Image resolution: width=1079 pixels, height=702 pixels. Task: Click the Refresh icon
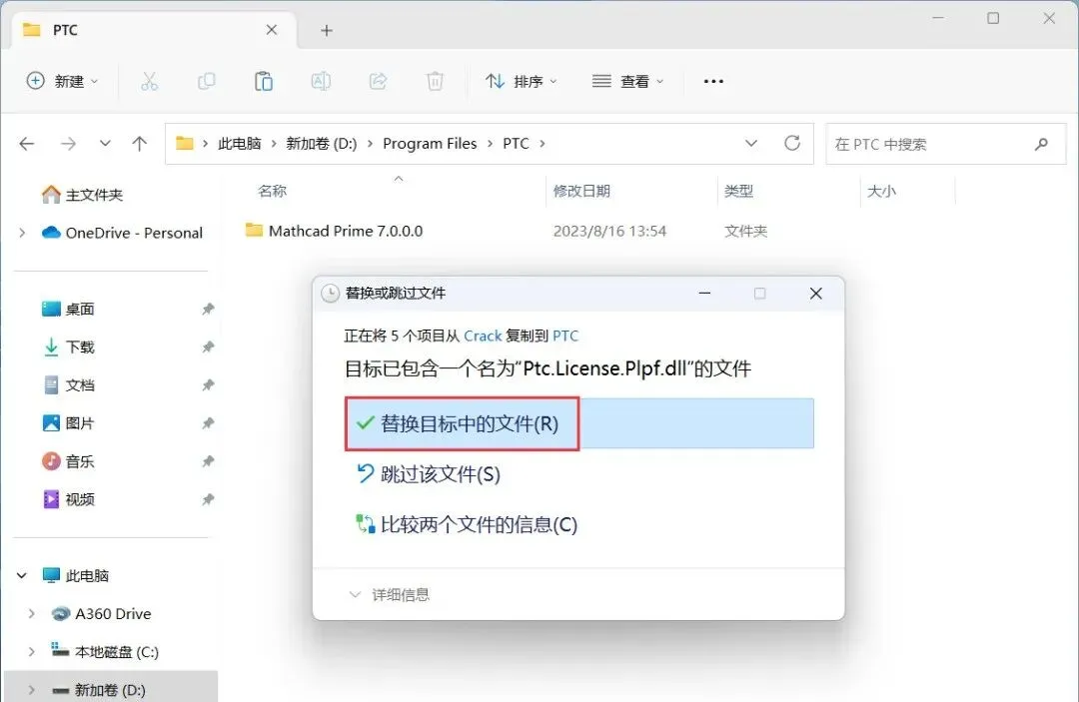[x=792, y=144]
